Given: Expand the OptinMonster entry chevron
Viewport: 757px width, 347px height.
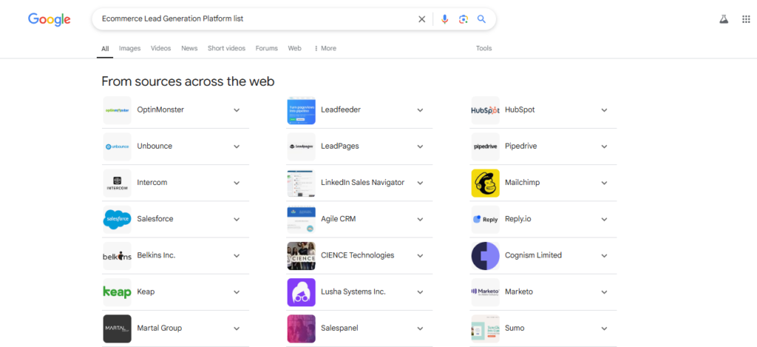Looking at the screenshot, I should pyautogui.click(x=237, y=110).
